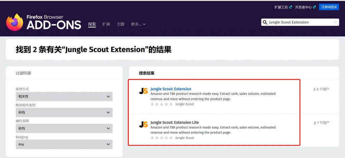This screenshot has height=158, width=345.
Task: Open the 主题 section
Action: [120, 24]
